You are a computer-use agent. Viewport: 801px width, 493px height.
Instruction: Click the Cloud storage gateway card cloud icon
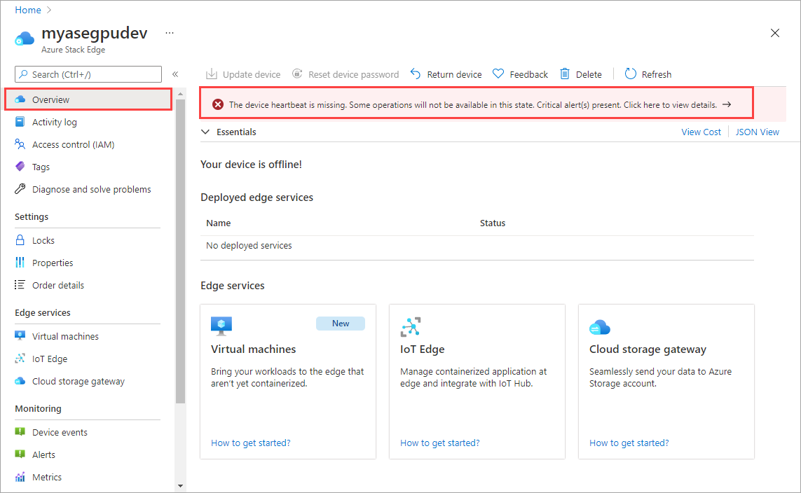[600, 327]
